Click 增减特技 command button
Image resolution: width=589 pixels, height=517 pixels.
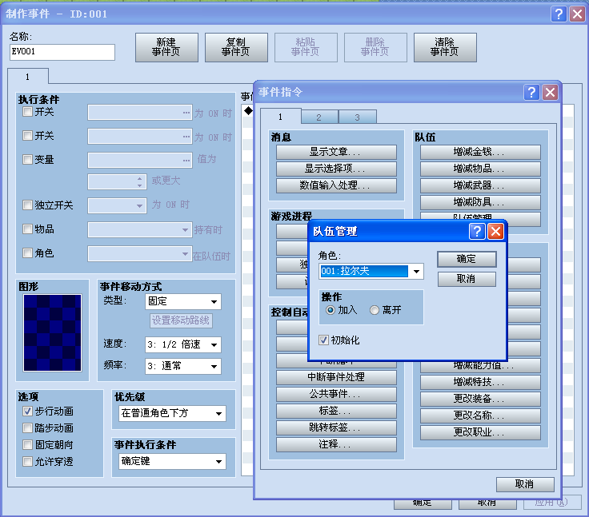(x=480, y=382)
